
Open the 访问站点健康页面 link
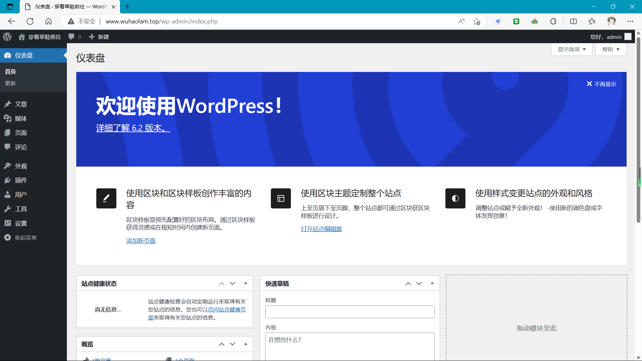(227, 310)
